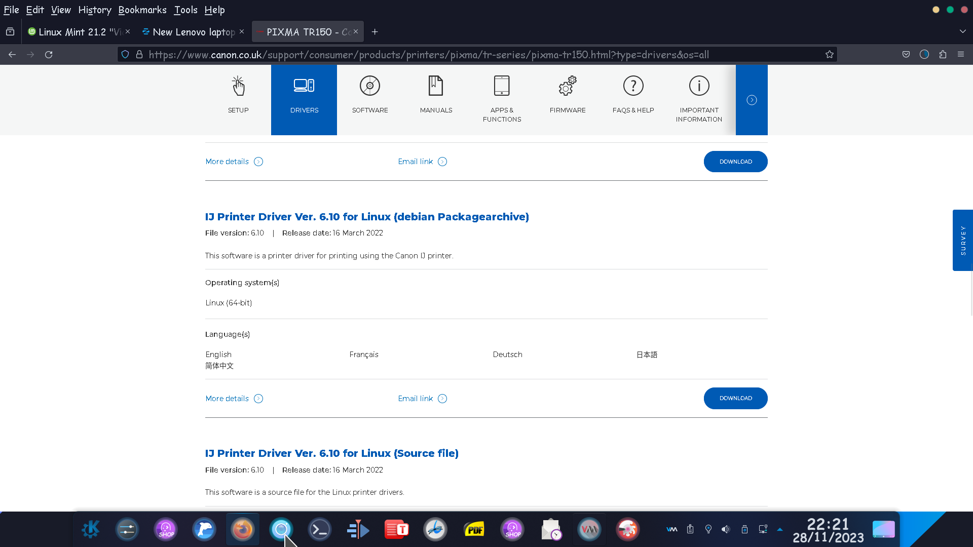Download the debian Packagearchive driver
Viewport: 973px width, 547px height.
(735, 398)
